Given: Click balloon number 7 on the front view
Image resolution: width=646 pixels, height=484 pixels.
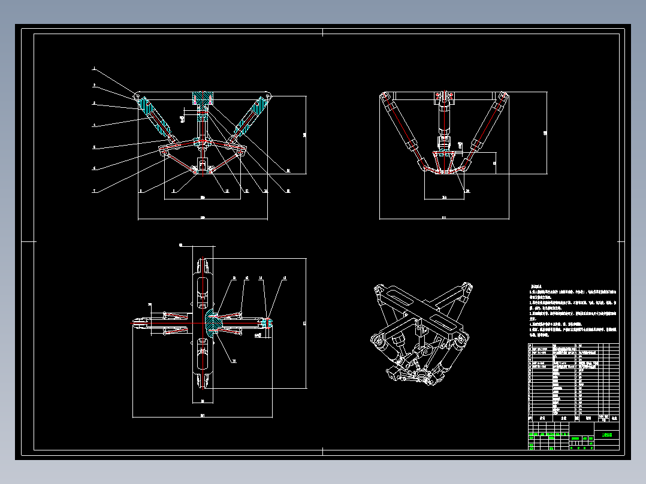Looking at the screenshot, I should 94,191.
